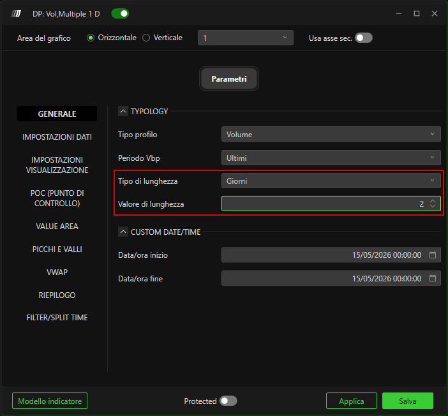Open PICCHI E VALLI section

(x=57, y=249)
